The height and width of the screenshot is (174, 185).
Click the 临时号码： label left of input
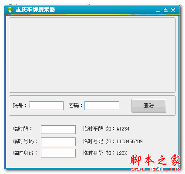pyautogui.click(x=25, y=141)
